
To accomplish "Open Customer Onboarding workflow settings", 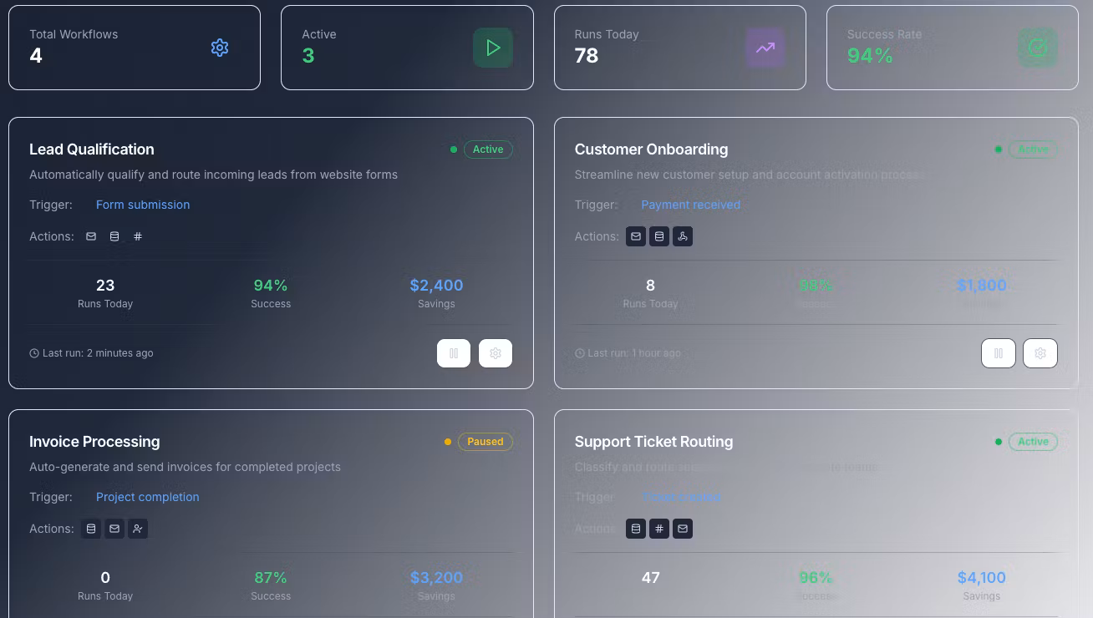I will point(1040,353).
